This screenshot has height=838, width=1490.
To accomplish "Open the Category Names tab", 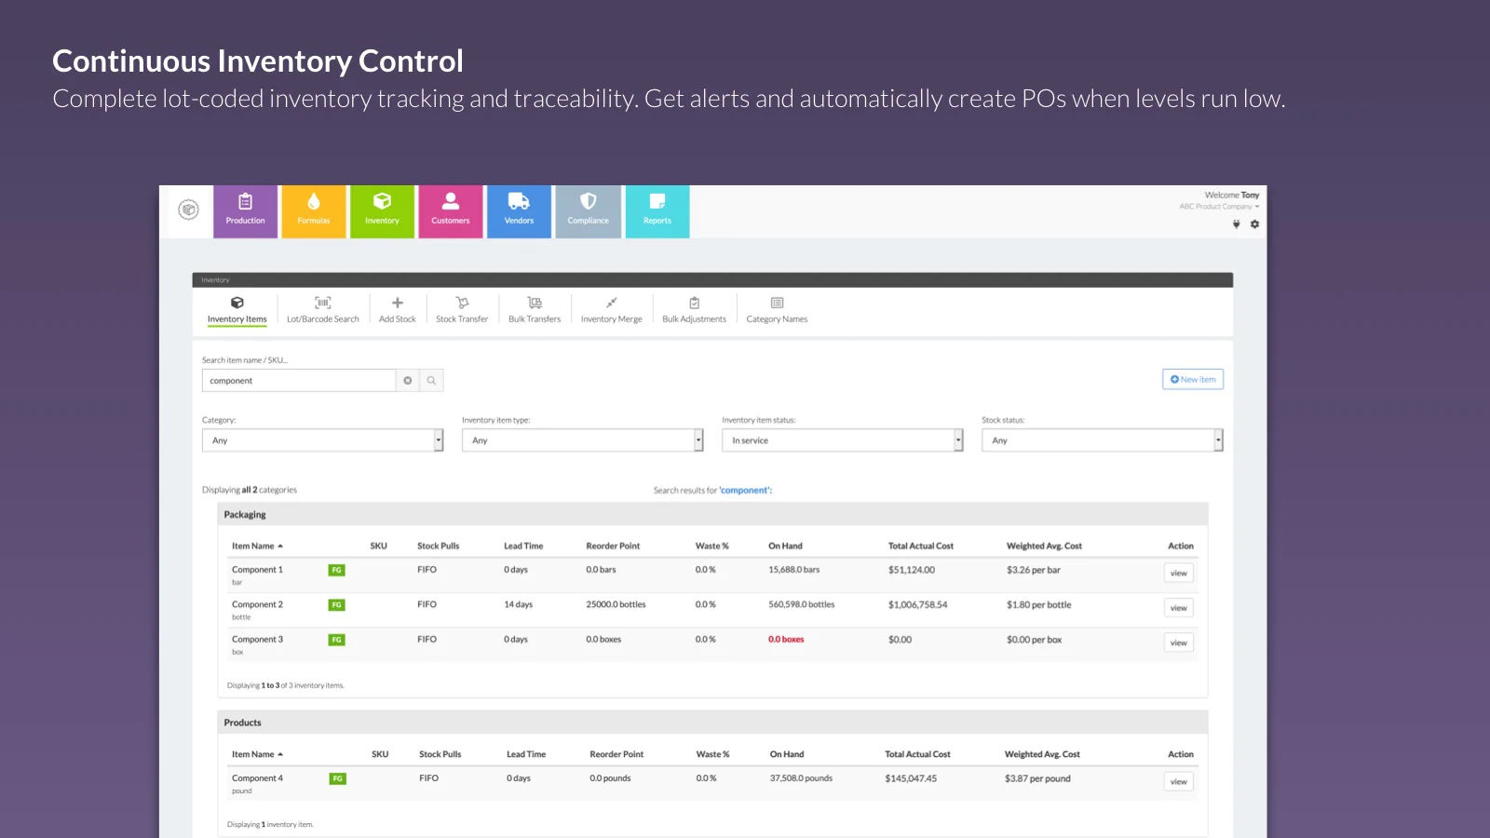I will 777,310.
